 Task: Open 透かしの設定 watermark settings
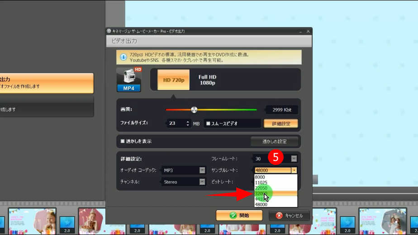tap(274, 141)
